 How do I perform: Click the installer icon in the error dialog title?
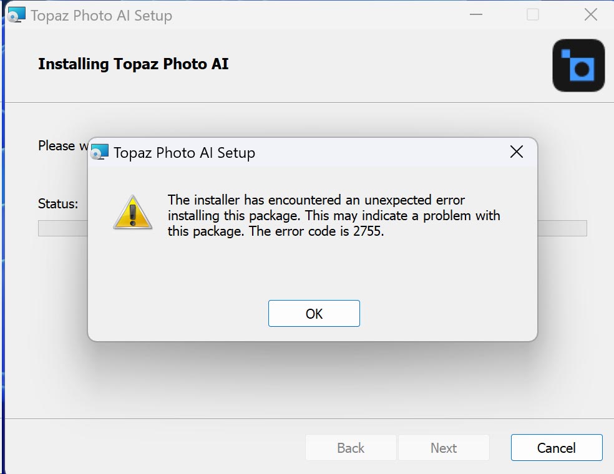[x=100, y=152]
